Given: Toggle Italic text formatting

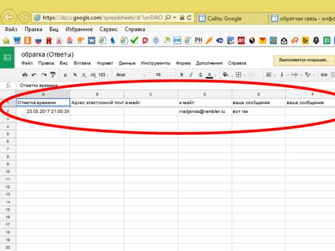Looking at the screenshot, I should pos(191,75).
